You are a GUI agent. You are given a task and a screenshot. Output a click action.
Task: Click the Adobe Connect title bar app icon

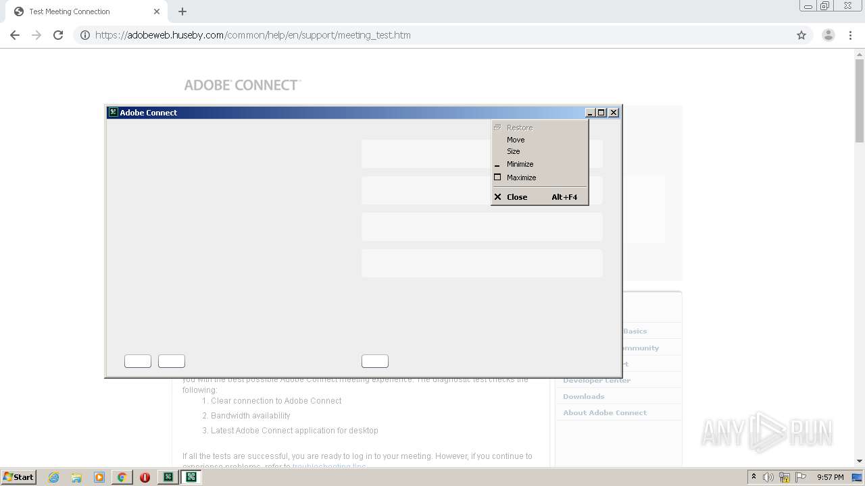pyautogui.click(x=114, y=113)
